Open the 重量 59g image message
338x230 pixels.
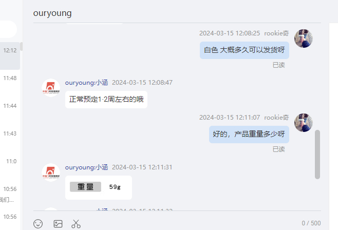point(99,187)
